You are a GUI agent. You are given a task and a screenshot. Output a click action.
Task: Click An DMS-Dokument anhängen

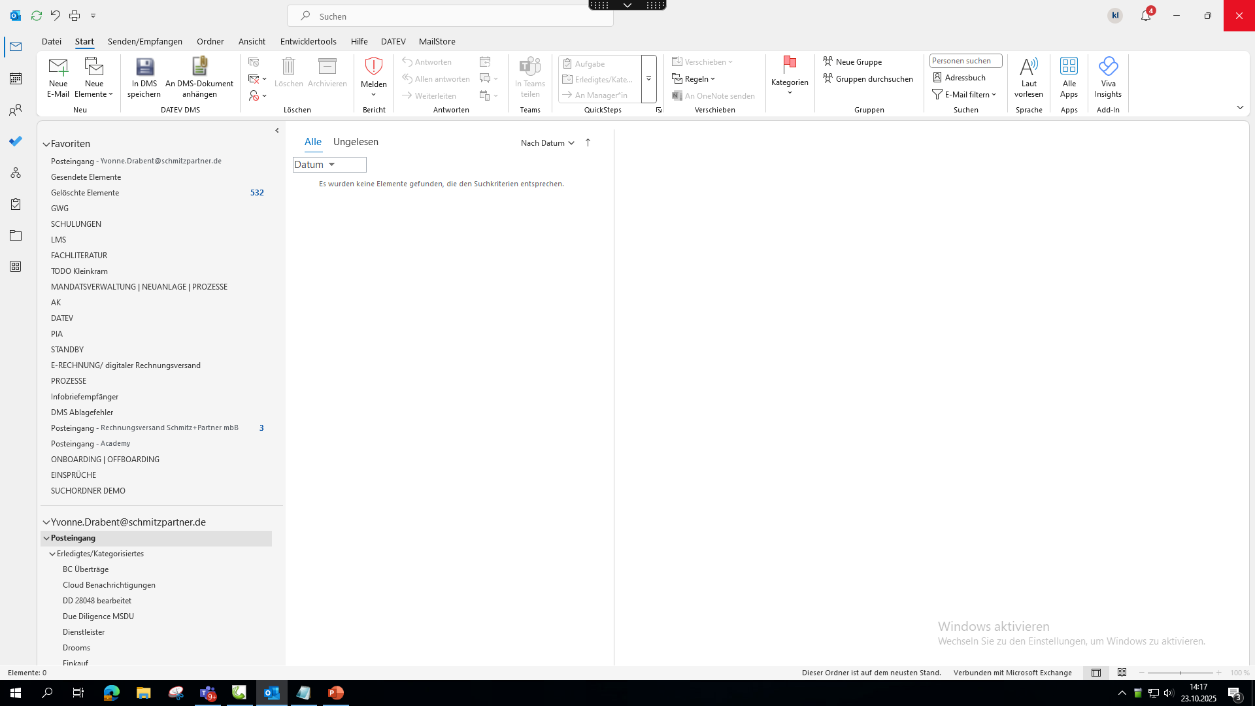pyautogui.click(x=199, y=77)
